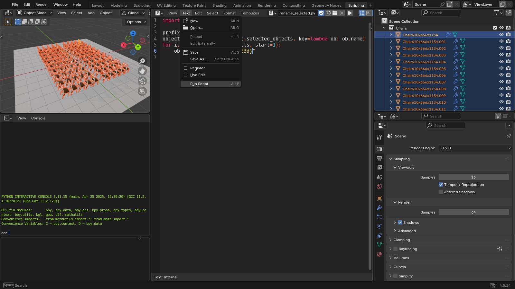Enable the Raytracing checkbox
Image resolution: width=515 pixels, height=289 pixels.
point(395,249)
